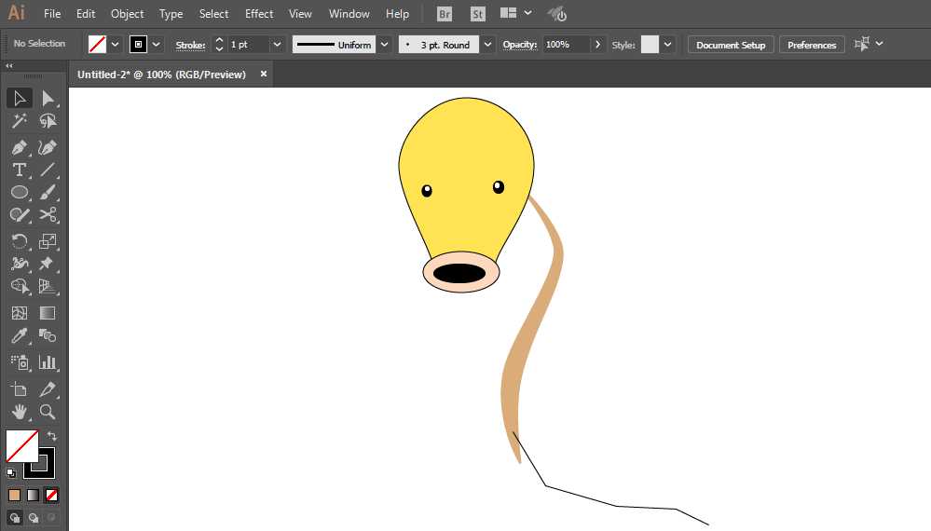Image resolution: width=931 pixels, height=531 pixels.
Task: Activate the Magic Wand tool
Action: [19, 122]
